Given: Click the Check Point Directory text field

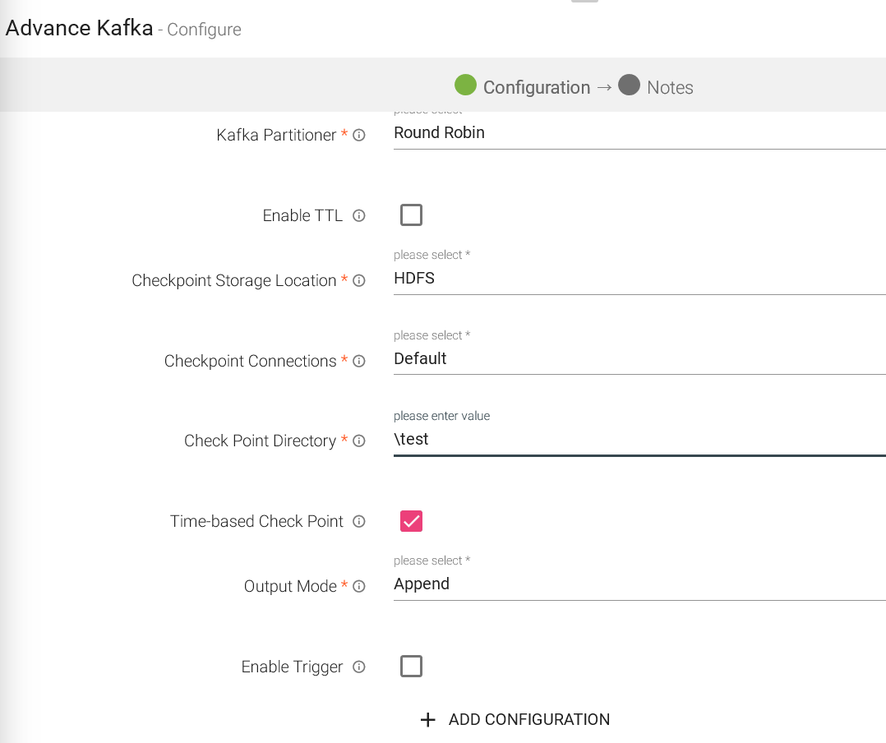Looking at the screenshot, I should (639, 440).
